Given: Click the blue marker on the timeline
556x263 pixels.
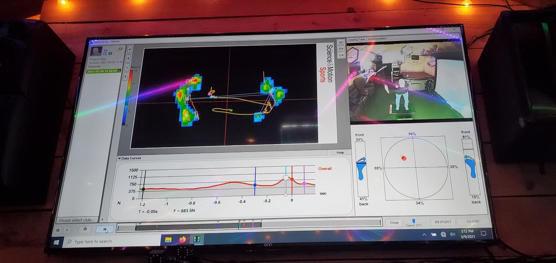Looking at the screenshot, I should click(218, 225).
